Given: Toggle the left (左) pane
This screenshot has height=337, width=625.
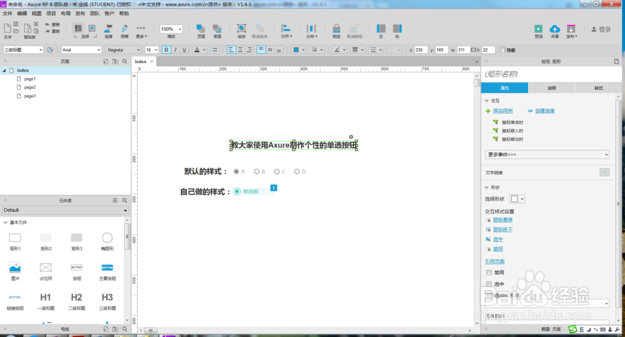Looking at the screenshot, I should pos(381,31).
